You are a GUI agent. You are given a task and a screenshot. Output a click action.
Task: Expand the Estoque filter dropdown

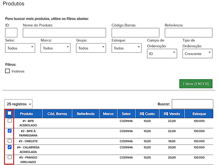(x=126, y=48)
